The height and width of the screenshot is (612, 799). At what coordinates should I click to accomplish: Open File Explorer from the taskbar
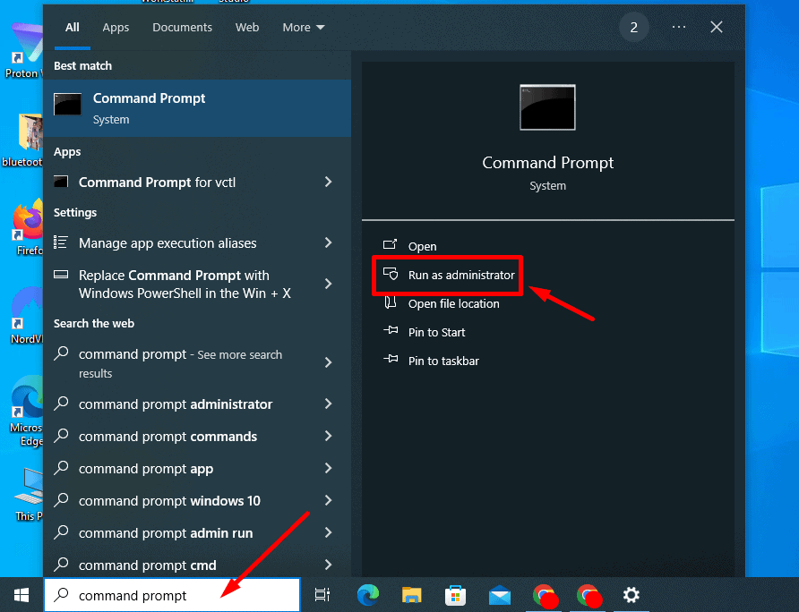[x=412, y=595]
